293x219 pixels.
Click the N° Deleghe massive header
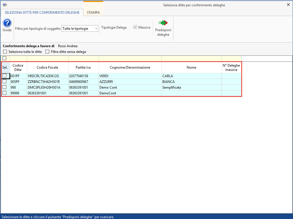231,67
